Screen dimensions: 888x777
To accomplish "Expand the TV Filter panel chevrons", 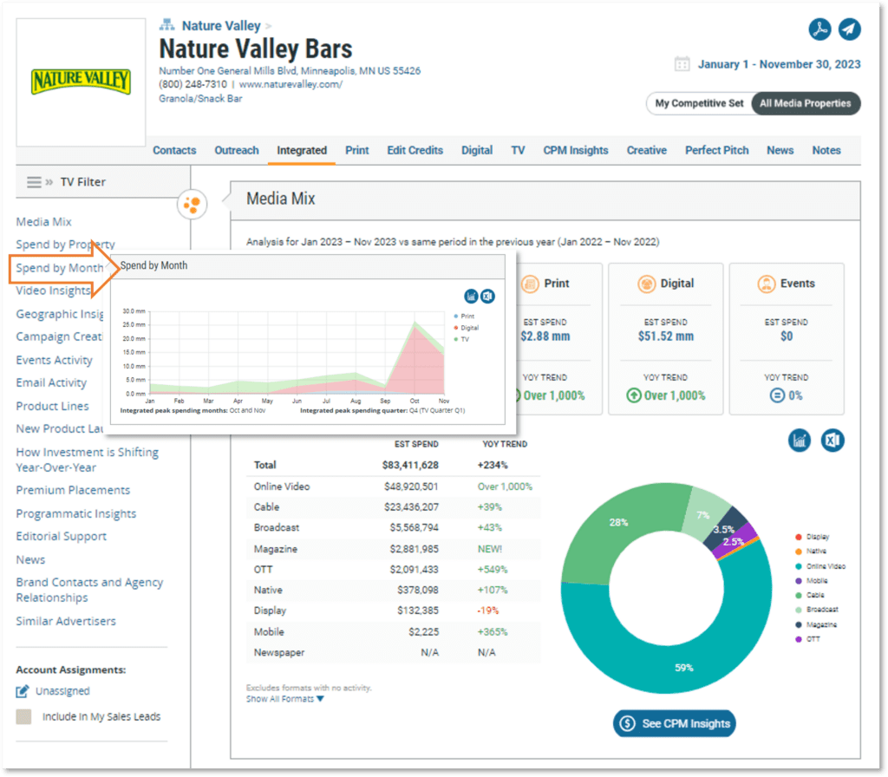I will coord(49,182).
